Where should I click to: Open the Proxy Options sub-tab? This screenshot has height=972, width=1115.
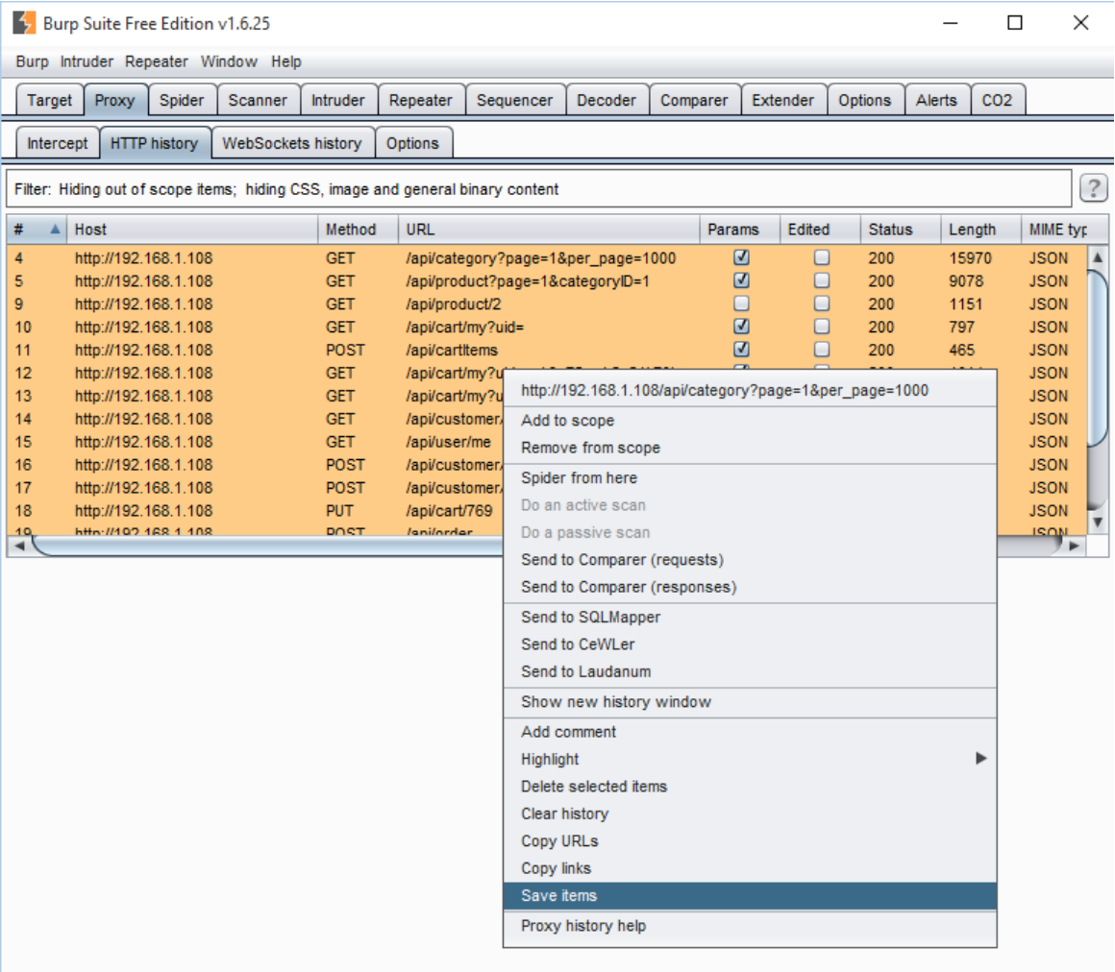click(412, 143)
